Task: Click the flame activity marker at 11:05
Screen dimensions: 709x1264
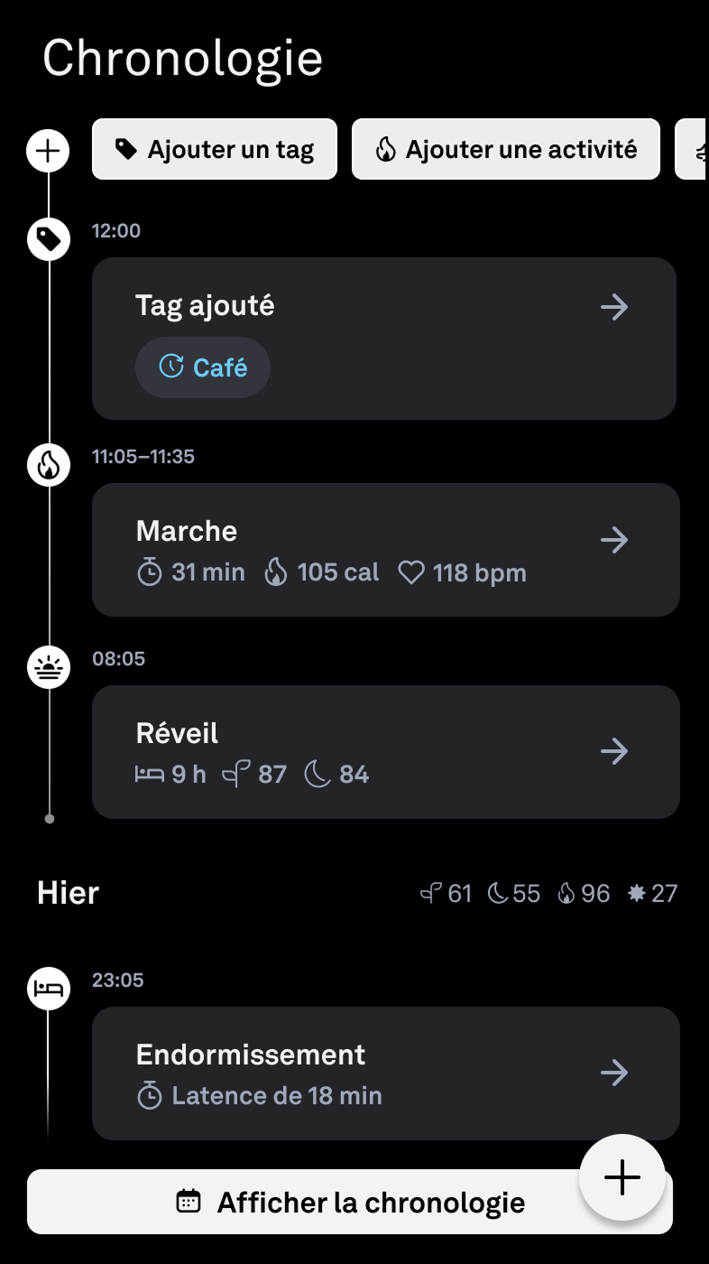Action: tap(49, 465)
